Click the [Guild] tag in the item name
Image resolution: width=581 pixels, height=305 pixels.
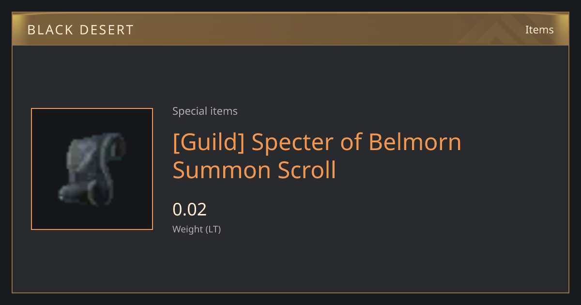point(209,142)
